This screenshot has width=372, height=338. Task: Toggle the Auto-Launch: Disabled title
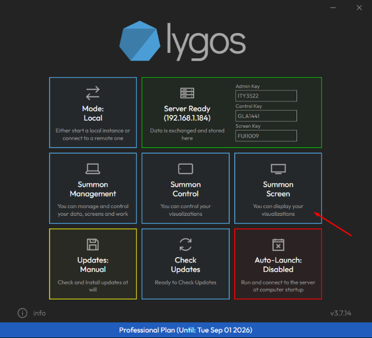click(278, 265)
